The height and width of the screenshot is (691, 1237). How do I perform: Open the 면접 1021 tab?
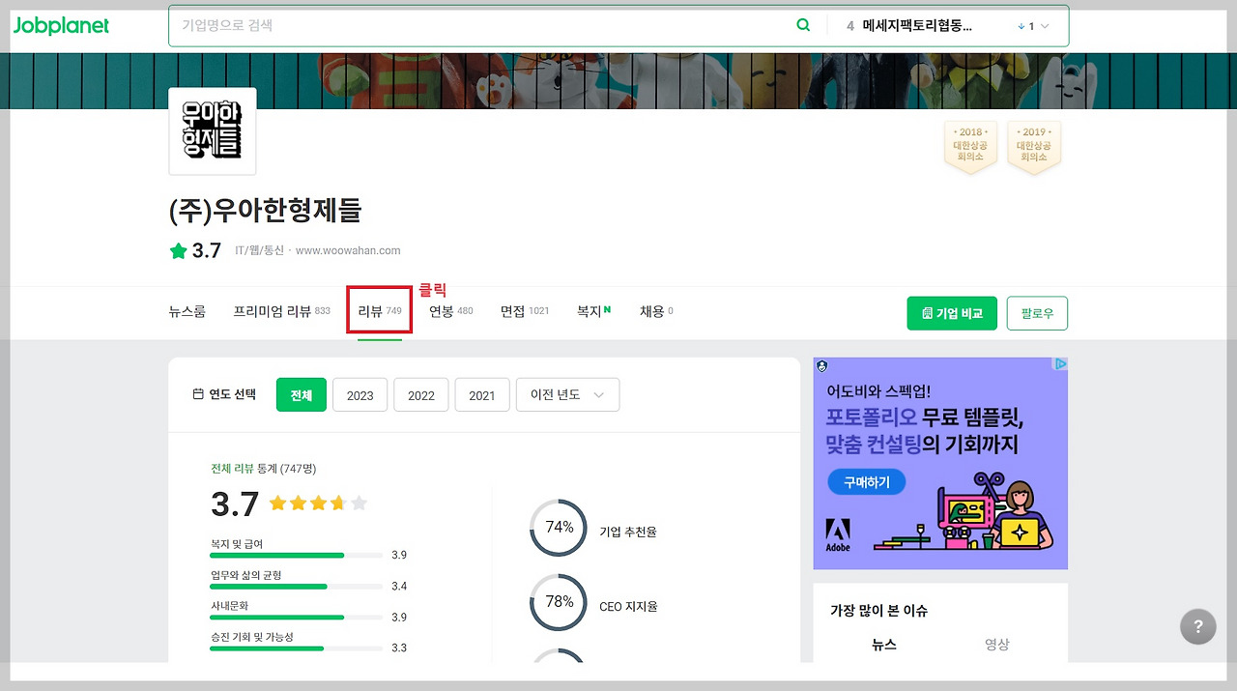point(525,311)
